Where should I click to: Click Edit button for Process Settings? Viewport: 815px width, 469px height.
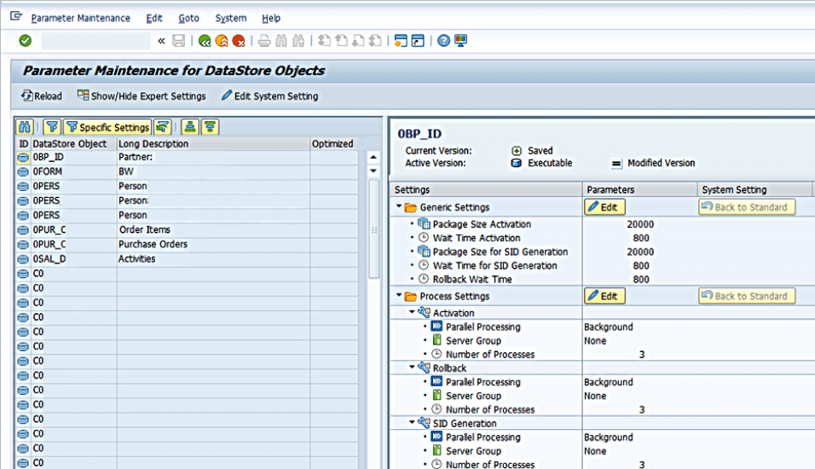[604, 296]
